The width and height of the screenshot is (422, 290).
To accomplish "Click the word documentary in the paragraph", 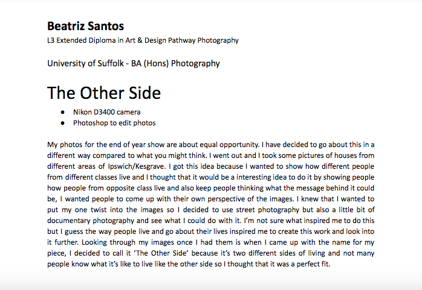I will coord(69,221).
